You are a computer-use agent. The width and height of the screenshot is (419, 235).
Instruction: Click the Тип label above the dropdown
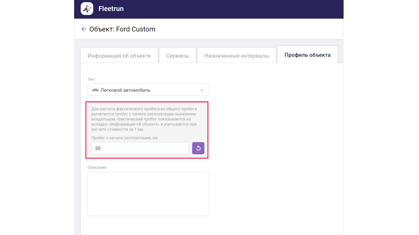pos(91,79)
